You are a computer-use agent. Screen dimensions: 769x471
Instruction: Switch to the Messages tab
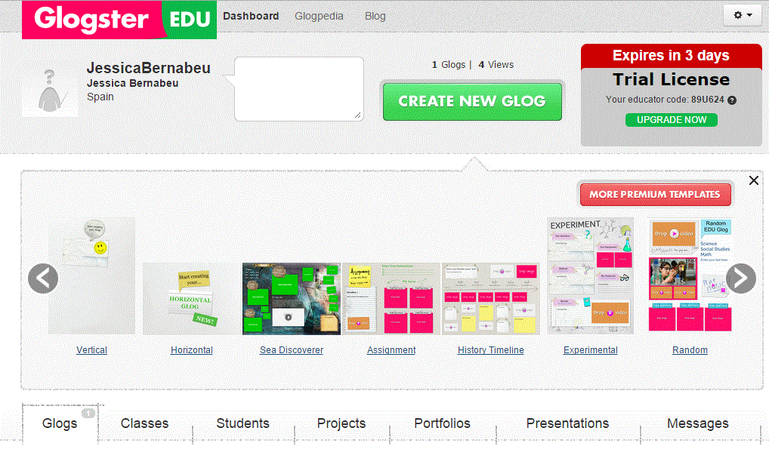point(698,423)
